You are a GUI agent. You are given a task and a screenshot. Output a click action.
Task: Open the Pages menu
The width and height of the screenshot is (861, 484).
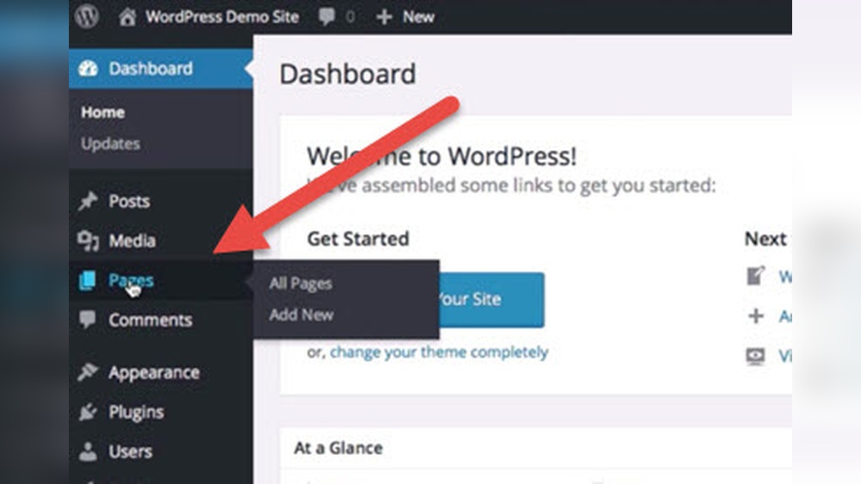click(131, 280)
